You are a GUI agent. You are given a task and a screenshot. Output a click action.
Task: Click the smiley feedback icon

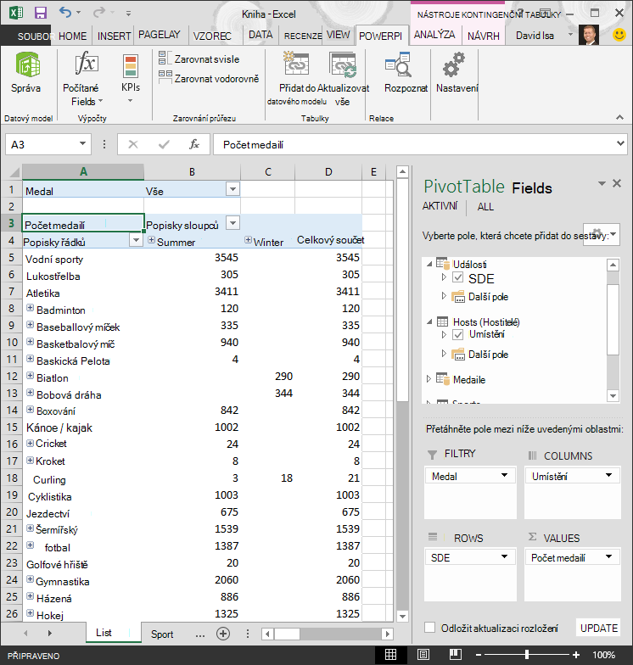(x=619, y=35)
